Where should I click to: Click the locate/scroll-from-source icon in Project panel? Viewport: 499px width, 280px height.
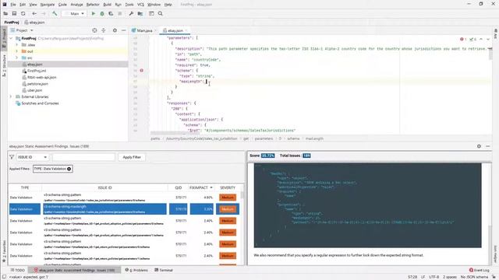[94, 30]
